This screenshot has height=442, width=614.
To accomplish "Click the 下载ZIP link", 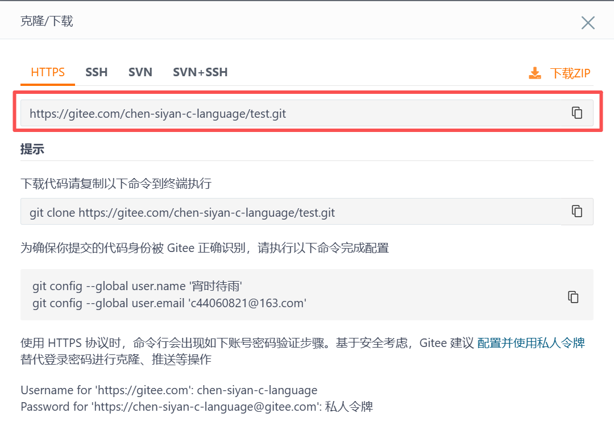I will (x=570, y=73).
